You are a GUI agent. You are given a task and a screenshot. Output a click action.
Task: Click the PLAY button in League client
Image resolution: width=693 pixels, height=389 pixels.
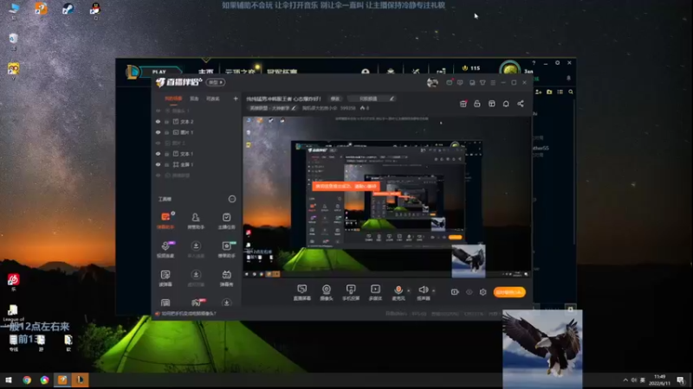pos(159,72)
